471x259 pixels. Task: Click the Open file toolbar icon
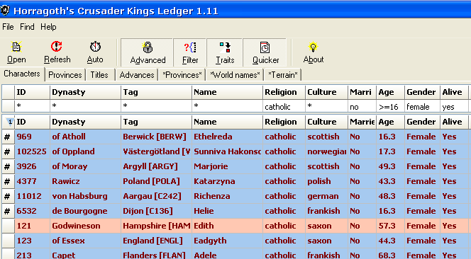click(x=16, y=47)
